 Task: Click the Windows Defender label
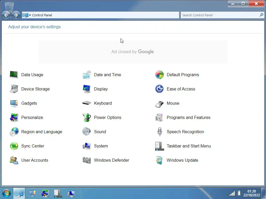(x=111, y=160)
